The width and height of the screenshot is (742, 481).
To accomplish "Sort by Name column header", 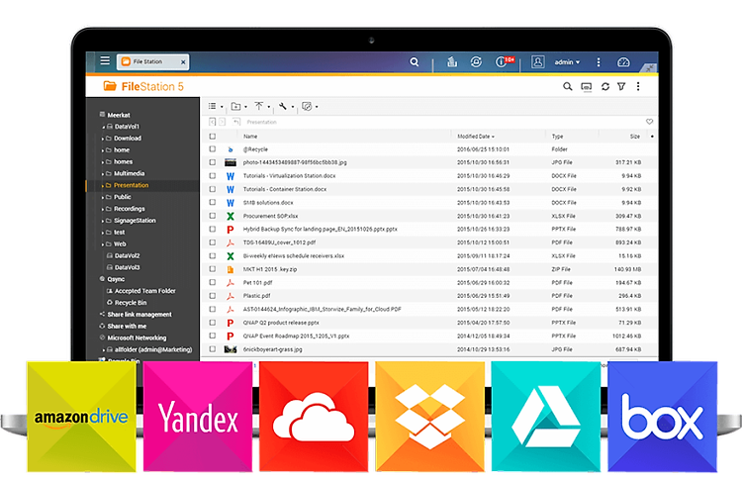I will (x=250, y=137).
